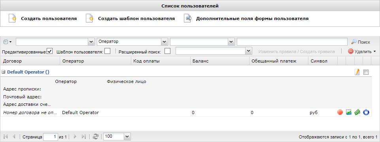Click Физическое лицо text

point(127,81)
